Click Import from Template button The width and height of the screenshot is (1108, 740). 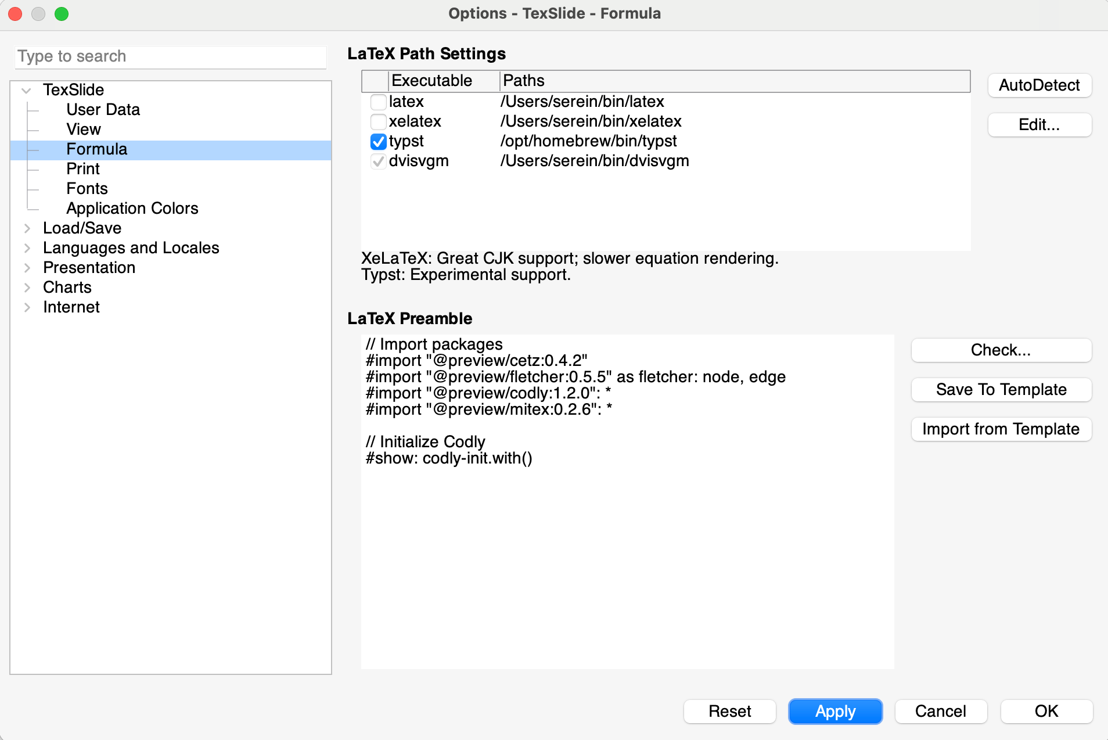[1001, 429]
